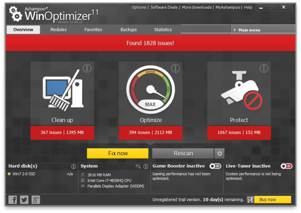
Task: Click the System monitor icon beside info
Action: pyautogui.click(x=138, y=167)
